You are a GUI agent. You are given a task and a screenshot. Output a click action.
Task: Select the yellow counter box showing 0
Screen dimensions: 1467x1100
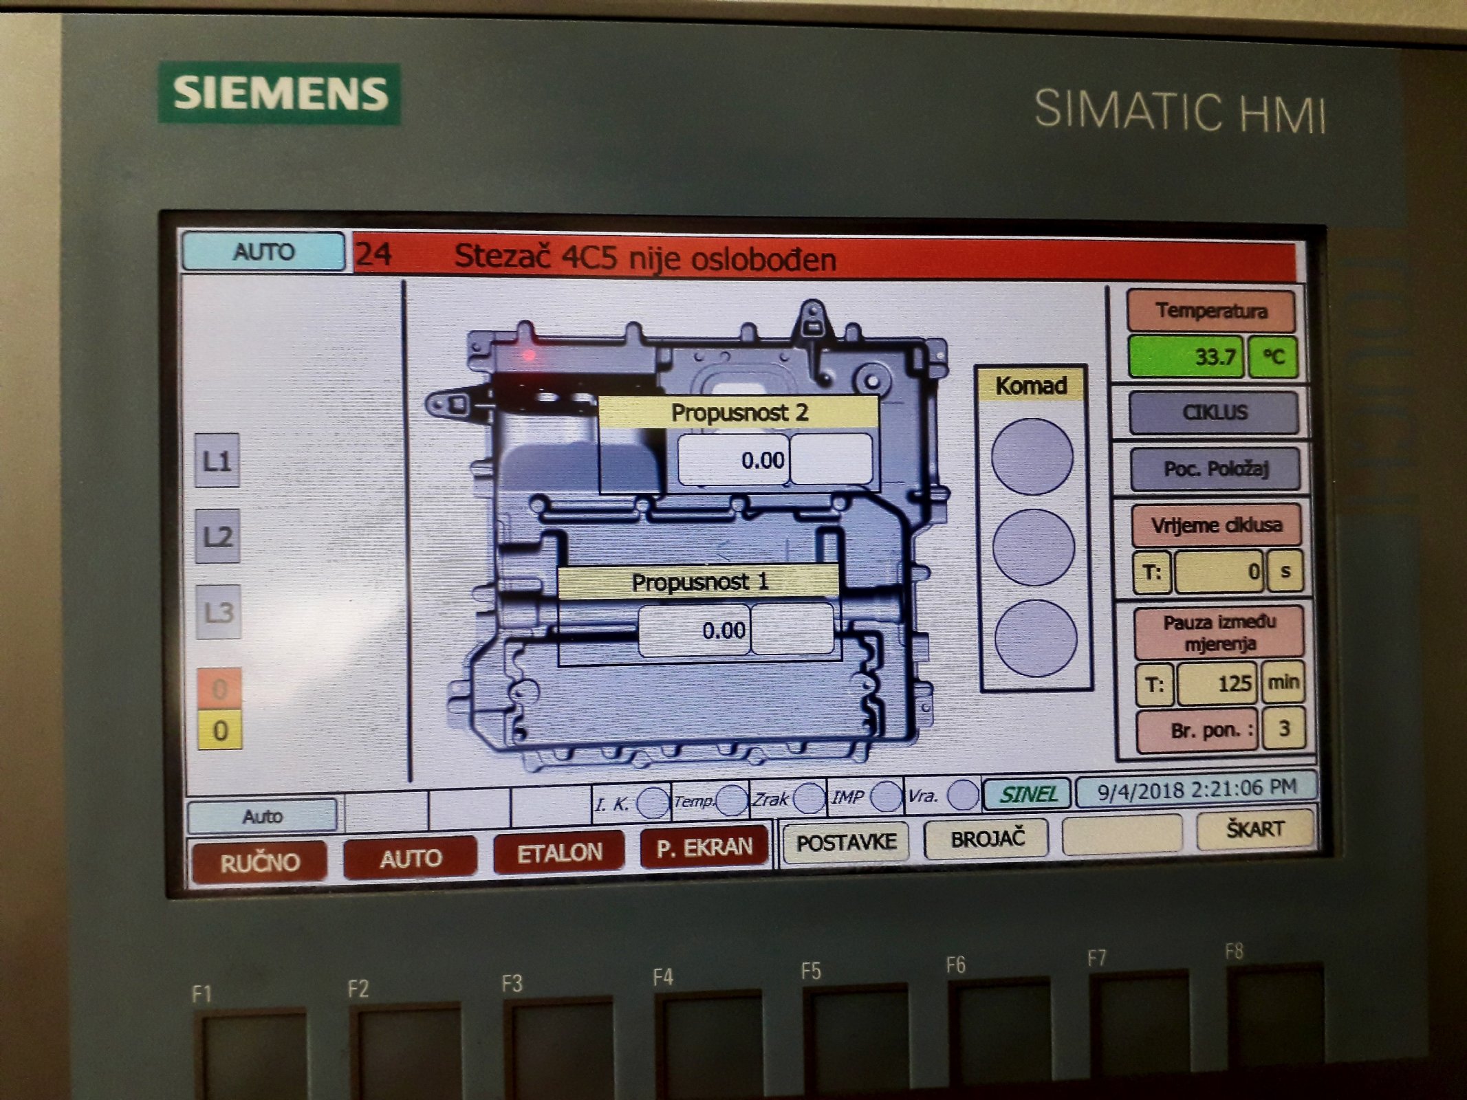pos(220,729)
